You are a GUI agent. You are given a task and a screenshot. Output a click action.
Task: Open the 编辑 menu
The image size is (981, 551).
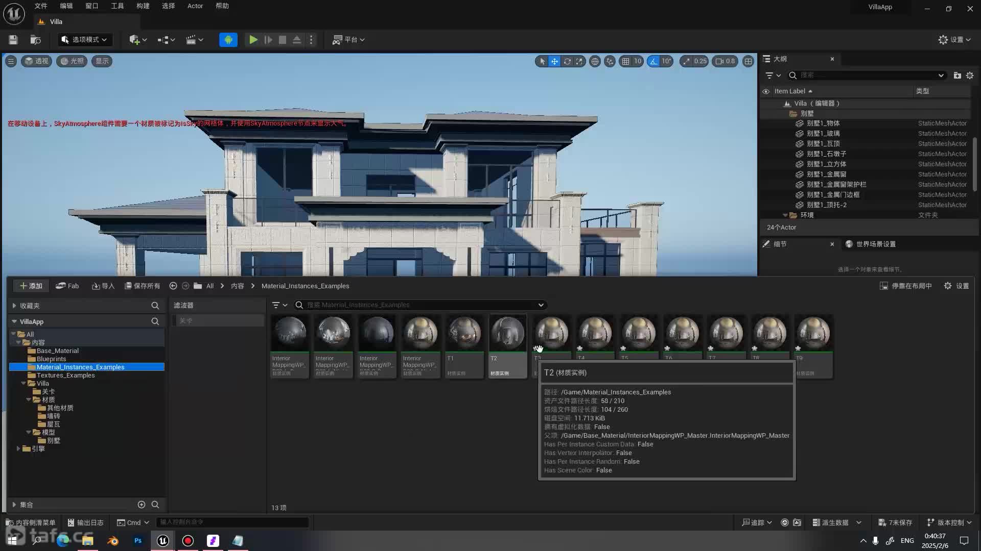coord(66,6)
